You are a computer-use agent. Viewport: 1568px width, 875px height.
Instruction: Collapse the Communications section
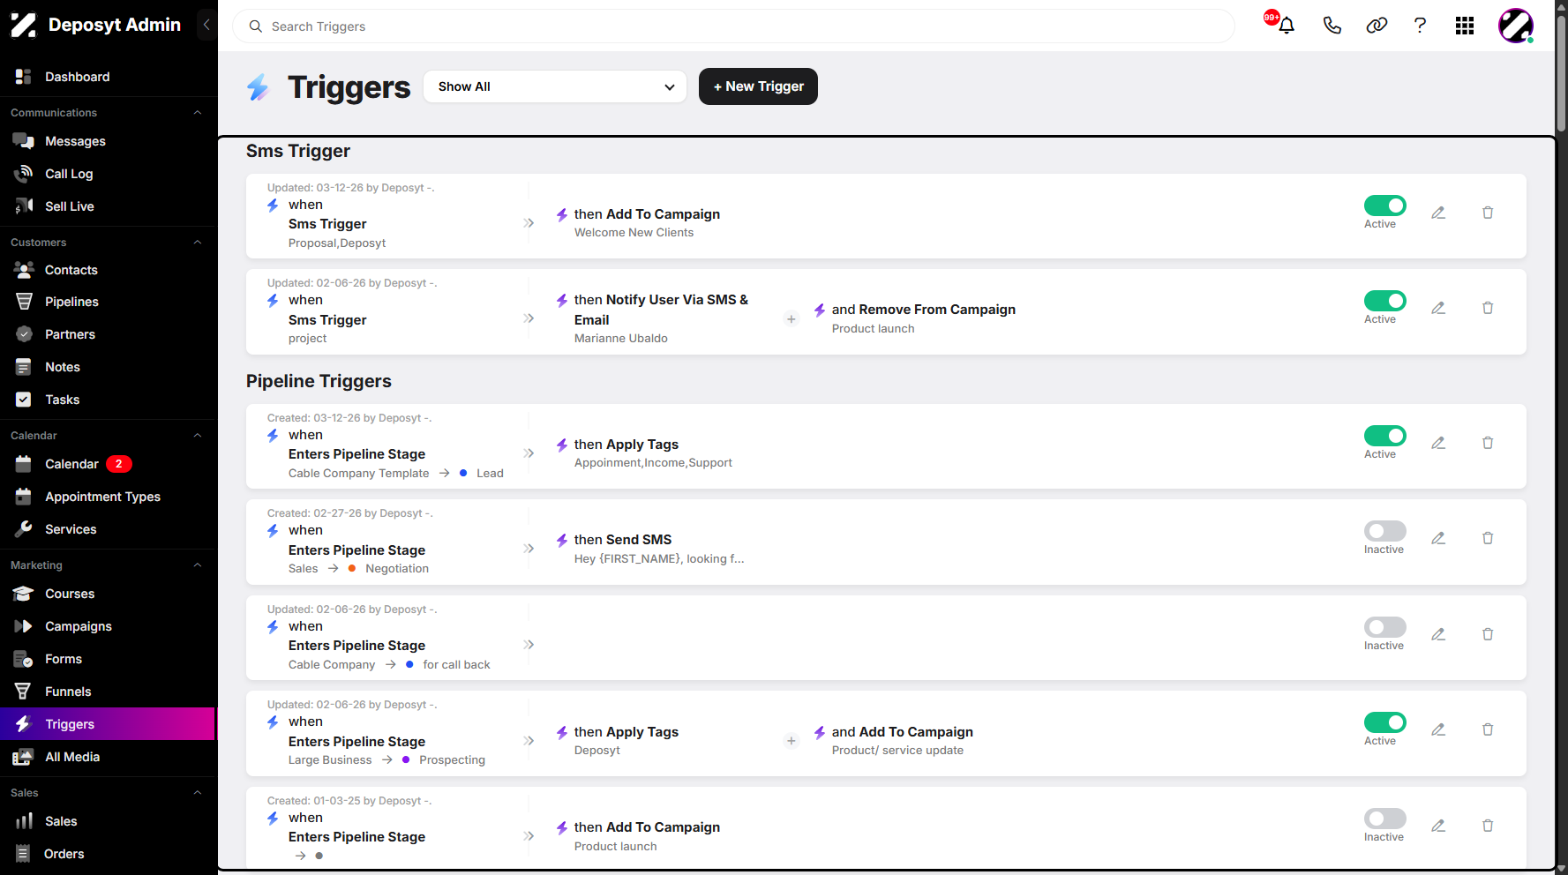(x=198, y=113)
